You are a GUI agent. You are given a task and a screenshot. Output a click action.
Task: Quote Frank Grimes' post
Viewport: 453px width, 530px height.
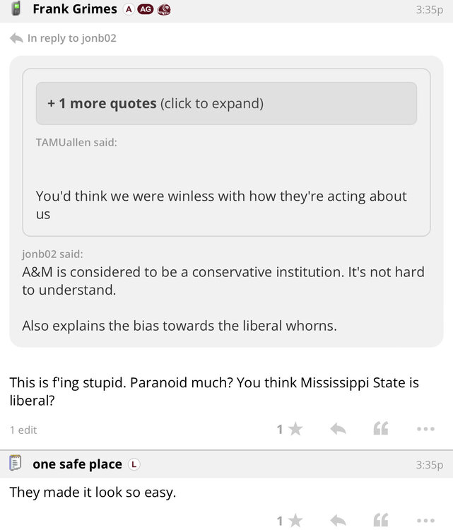pyautogui.click(x=380, y=429)
